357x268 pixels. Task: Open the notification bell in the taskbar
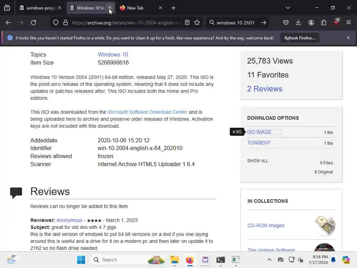333,260
